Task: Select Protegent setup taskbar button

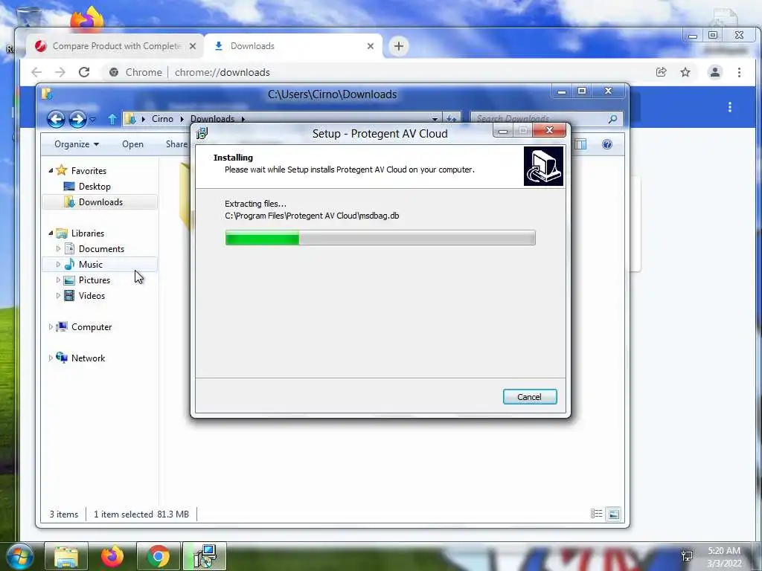Action: 205,556
